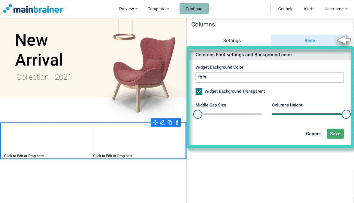Delete the columns widget using the trash icon
The height and width of the screenshot is (203, 354).
(177, 122)
